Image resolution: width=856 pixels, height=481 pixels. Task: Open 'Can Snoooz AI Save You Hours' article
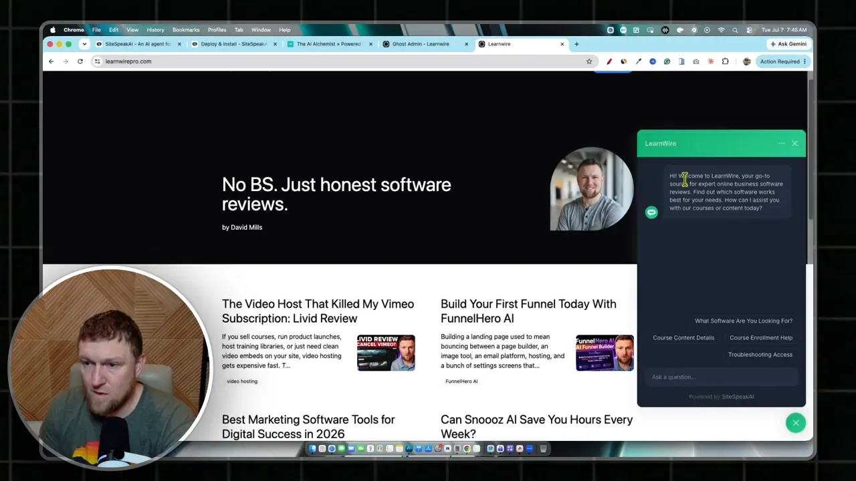click(x=536, y=427)
